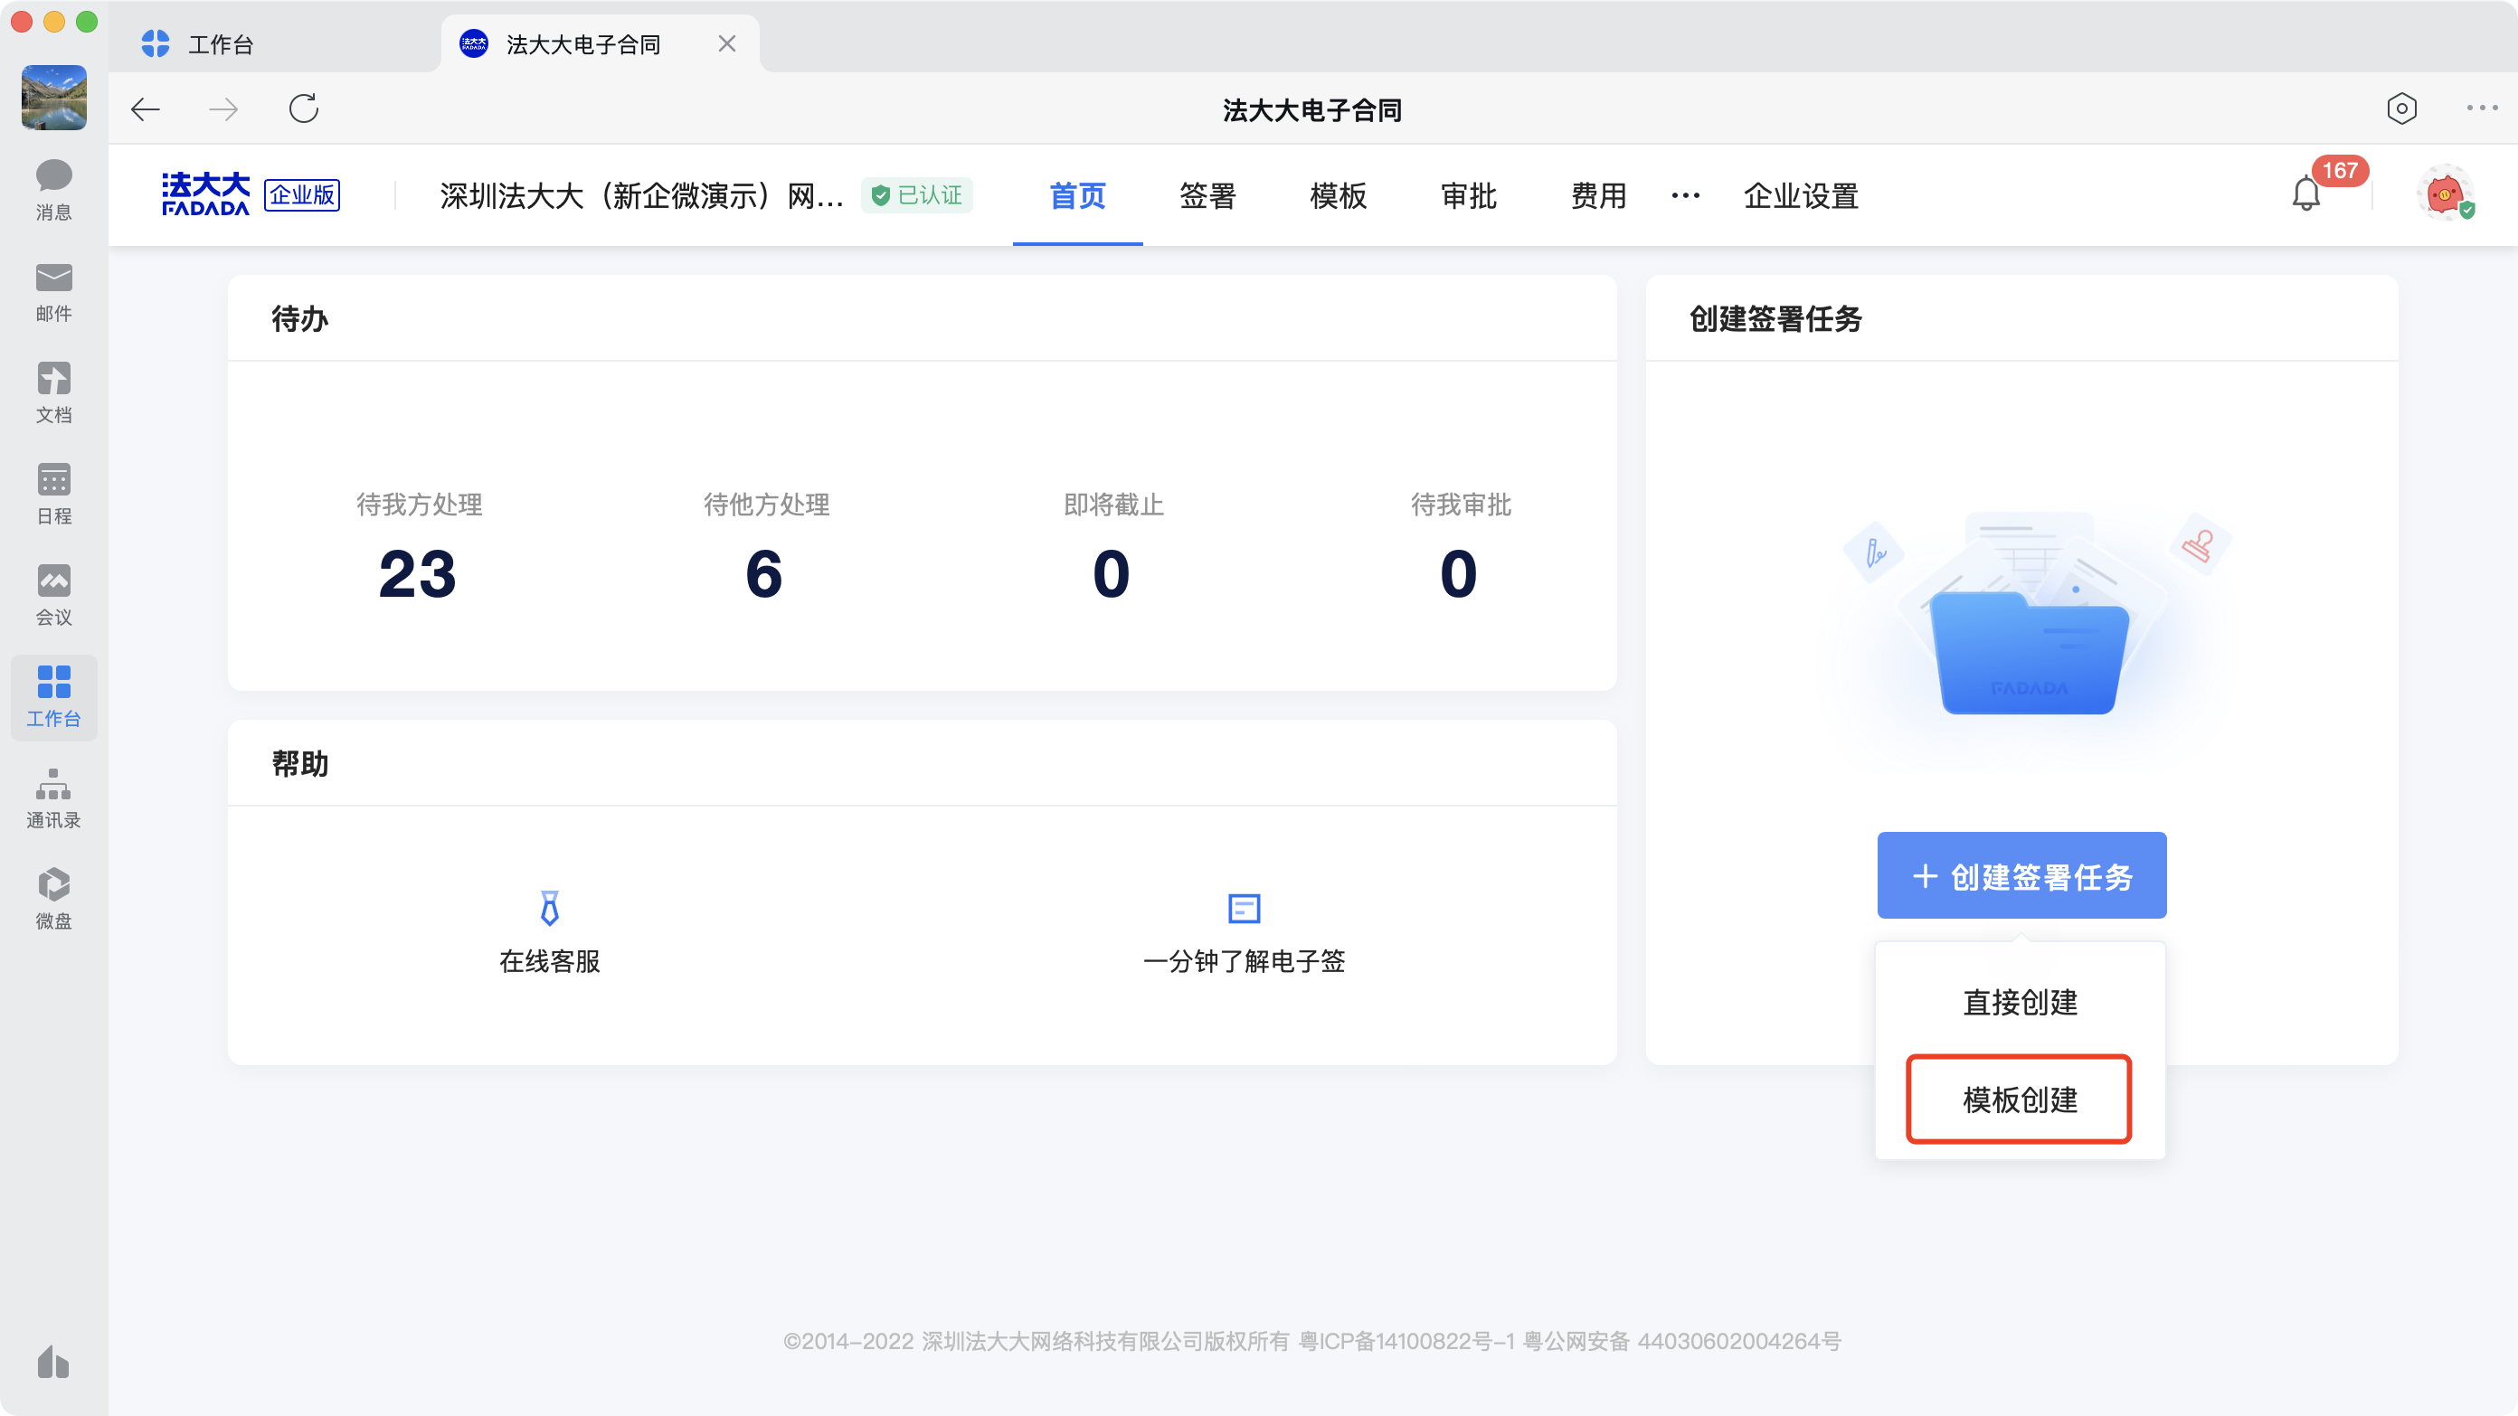The width and height of the screenshot is (2518, 1416).
Task: Go back with the back arrow
Action: click(146, 109)
